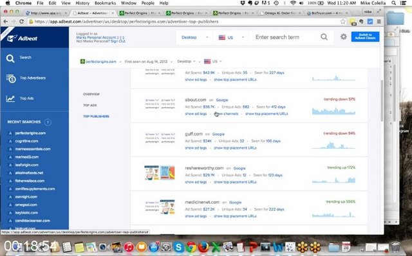Image resolution: width=412 pixels, height=256 pixels.
Task: Click the page vertical scrollbar thumb
Action: [x=382, y=101]
